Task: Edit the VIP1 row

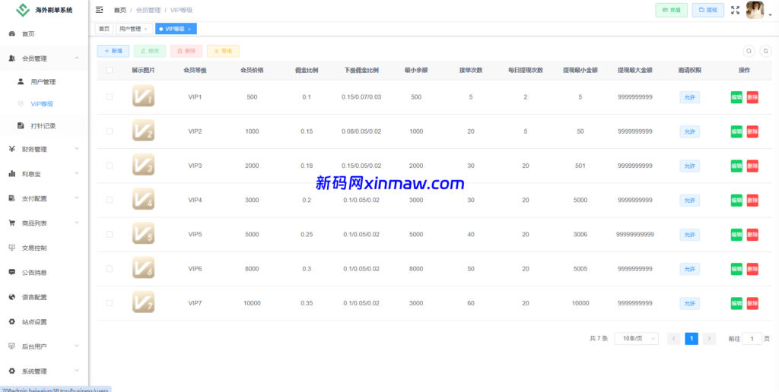Action: (x=736, y=97)
